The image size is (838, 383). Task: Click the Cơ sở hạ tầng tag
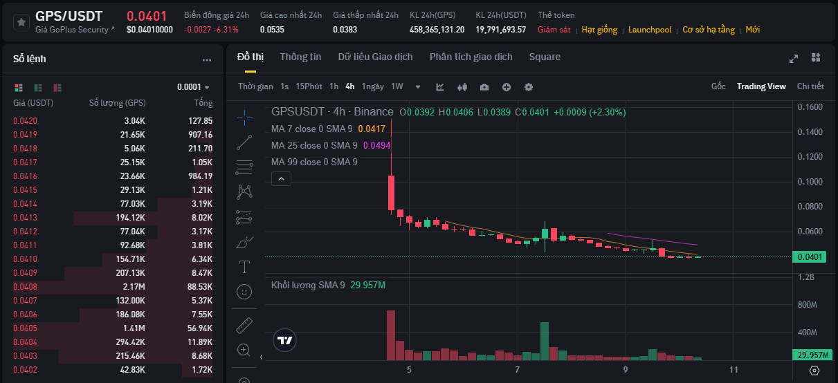(709, 30)
